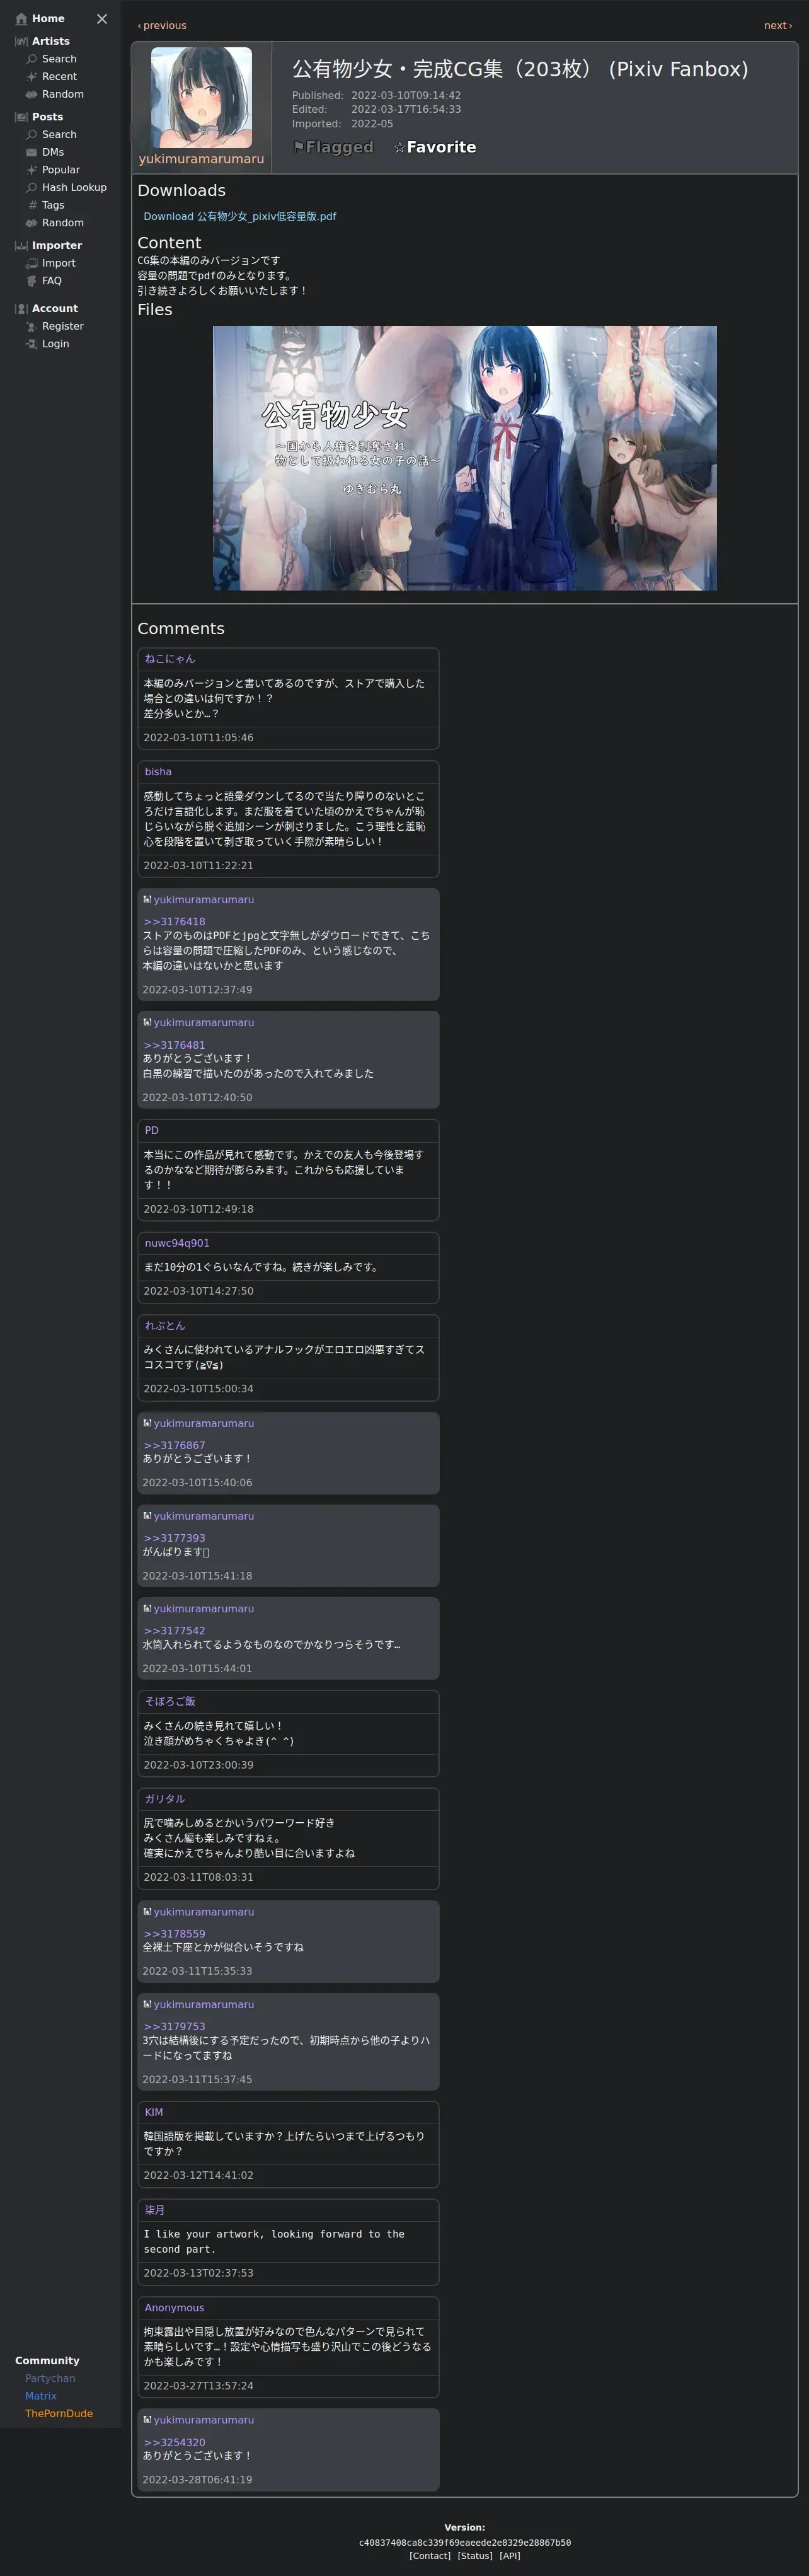Click the login icon beside Login
The width and height of the screenshot is (809, 2576).
click(32, 344)
